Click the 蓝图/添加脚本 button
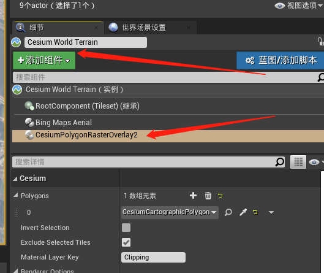This screenshot has width=324, height=273. (281, 61)
